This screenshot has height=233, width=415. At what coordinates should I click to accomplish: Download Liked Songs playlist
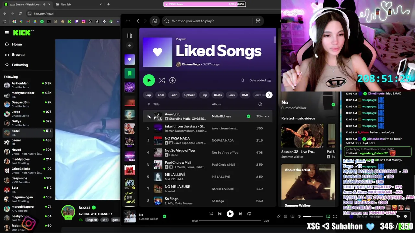pyautogui.click(x=172, y=80)
